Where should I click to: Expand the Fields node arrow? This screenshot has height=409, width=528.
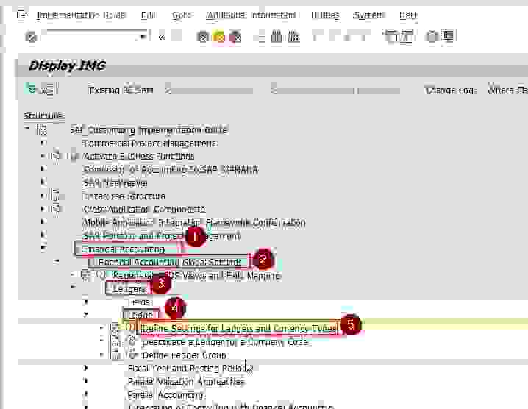86,302
